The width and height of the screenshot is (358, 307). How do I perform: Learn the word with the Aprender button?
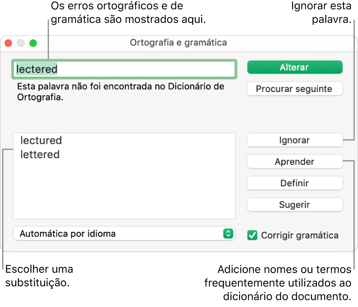[x=294, y=161]
